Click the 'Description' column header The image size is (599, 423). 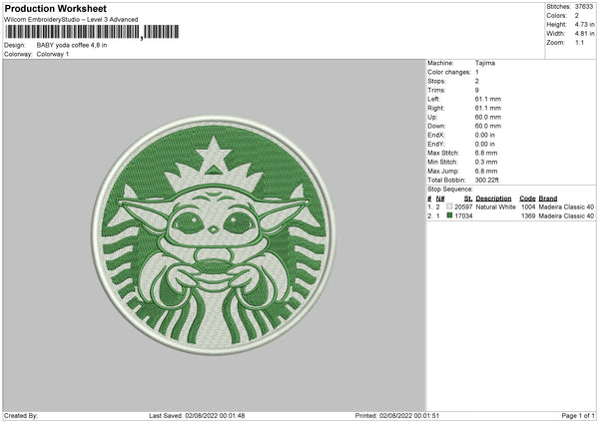[x=493, y=199]
